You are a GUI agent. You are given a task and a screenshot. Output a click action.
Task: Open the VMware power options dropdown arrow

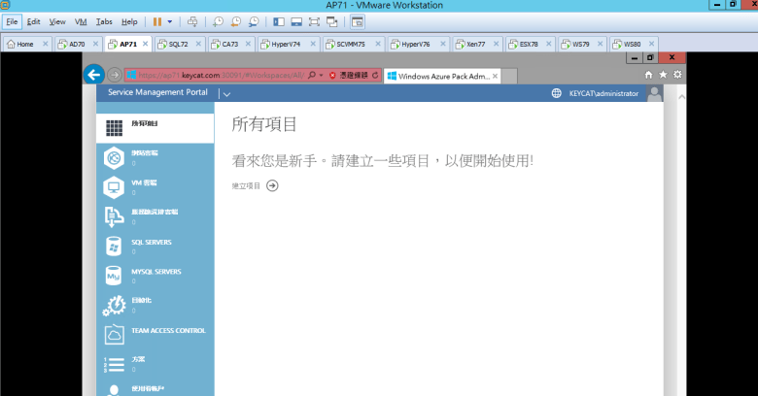[x=171, y=20]
